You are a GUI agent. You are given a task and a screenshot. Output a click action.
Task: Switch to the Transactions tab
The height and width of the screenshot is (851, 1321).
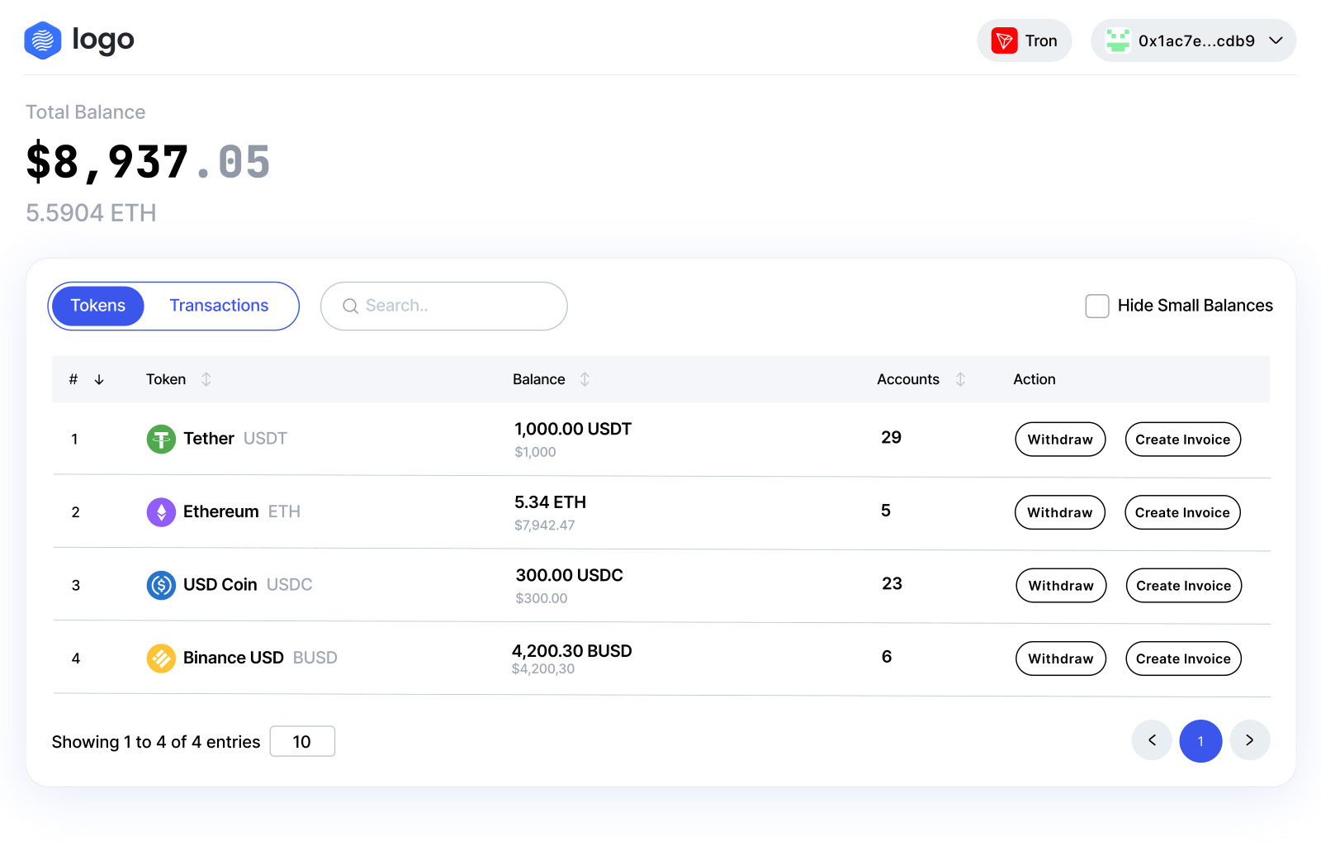219,306
